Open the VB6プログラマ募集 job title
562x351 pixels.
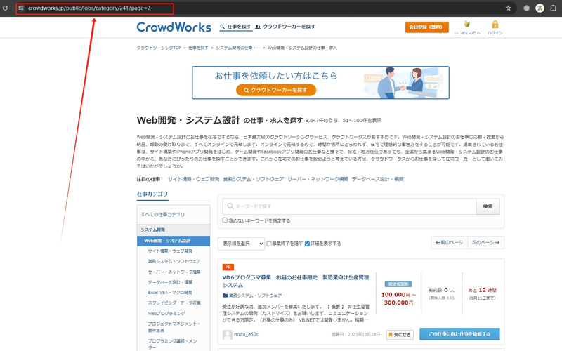296,282
